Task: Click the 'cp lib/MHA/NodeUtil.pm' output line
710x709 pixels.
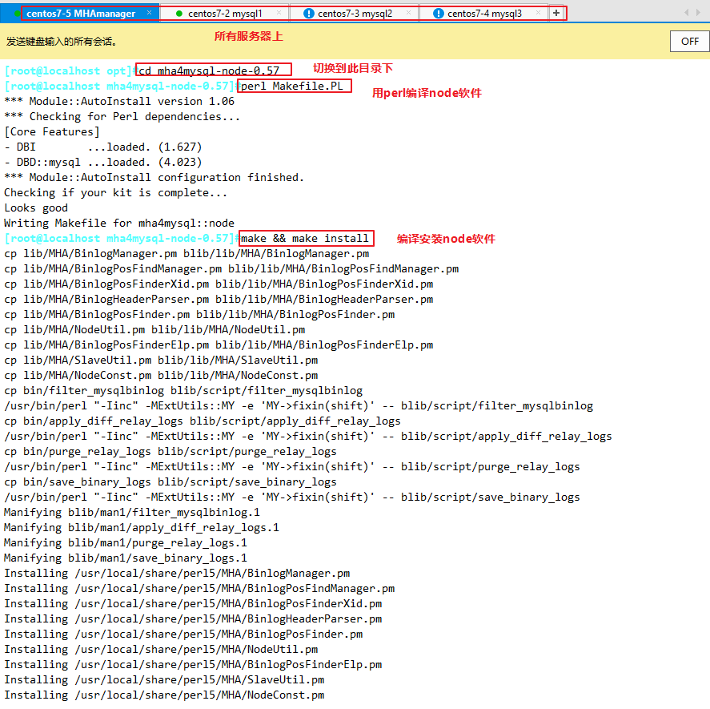Action: (154, 329)
